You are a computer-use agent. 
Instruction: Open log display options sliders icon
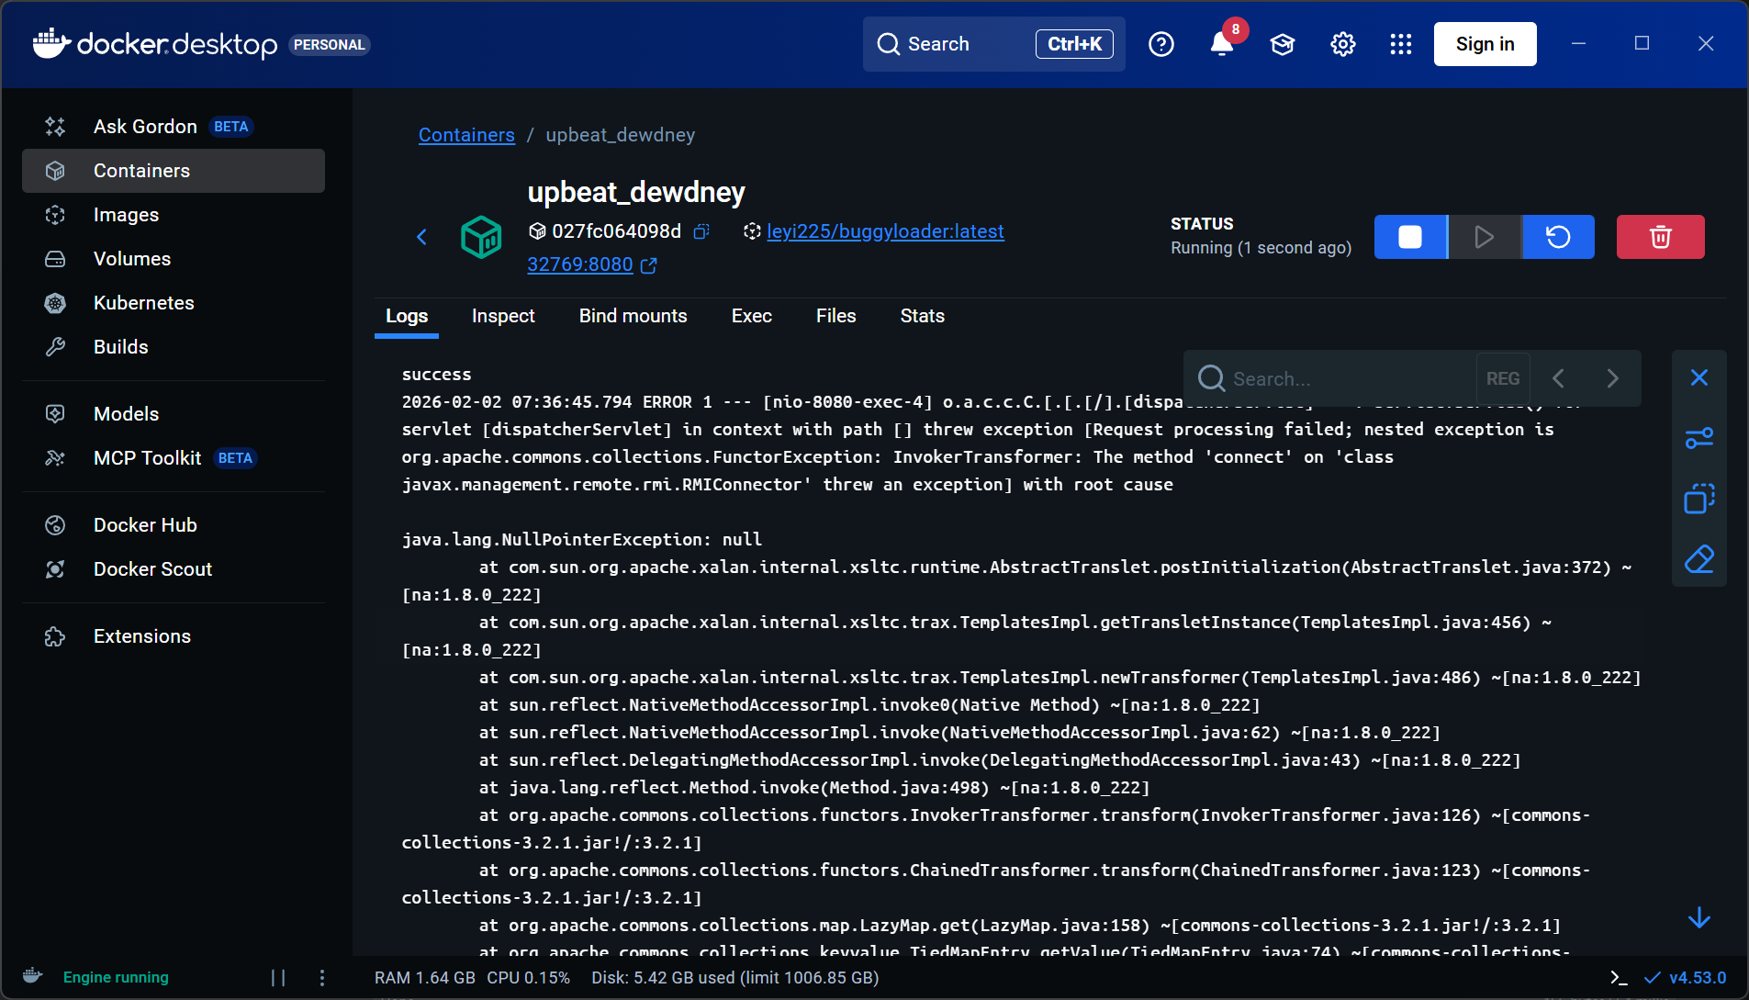(x=1699, y=438)
